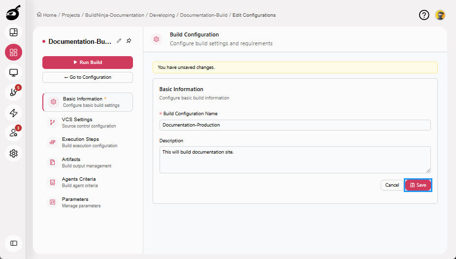Grab the Description textarea resize handle
The image size is (456, 259).
[428, 171]
